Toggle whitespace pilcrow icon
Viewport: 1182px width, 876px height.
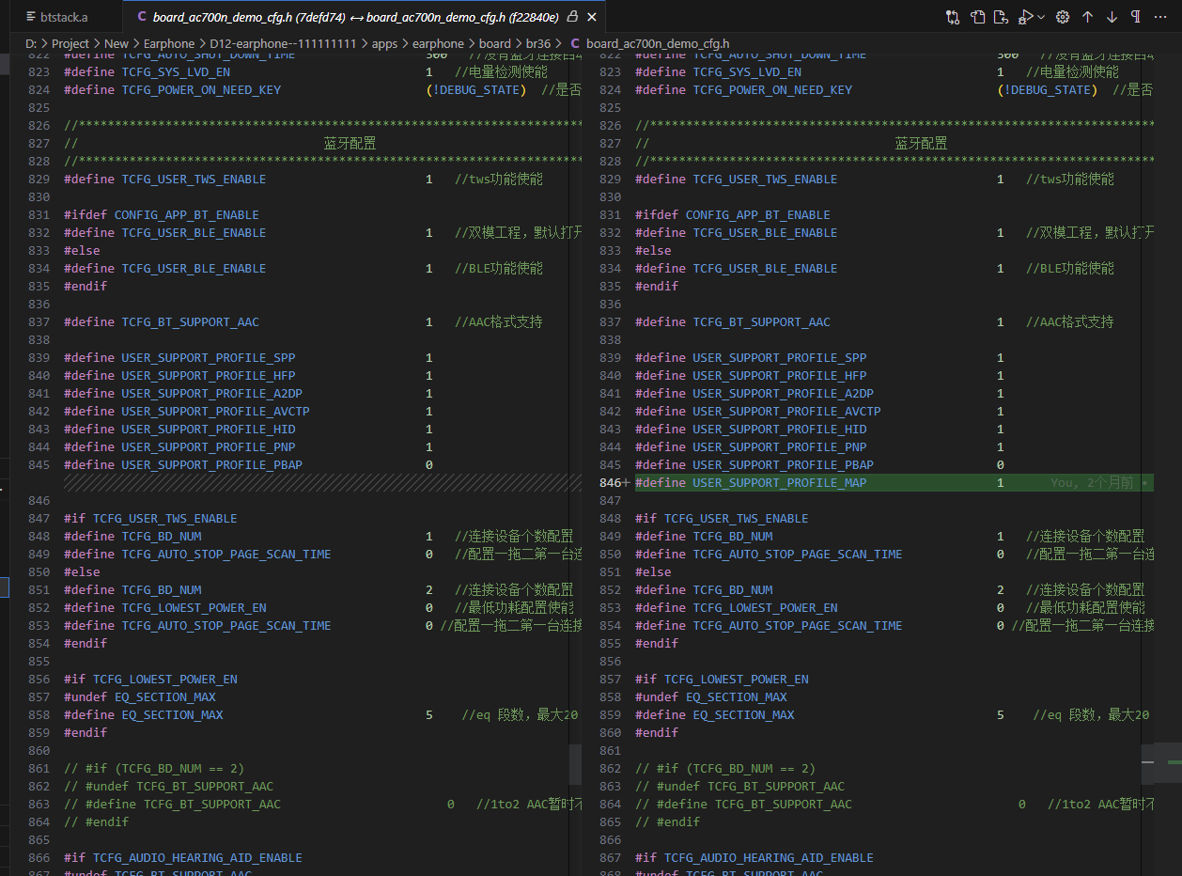(1136, 17)
